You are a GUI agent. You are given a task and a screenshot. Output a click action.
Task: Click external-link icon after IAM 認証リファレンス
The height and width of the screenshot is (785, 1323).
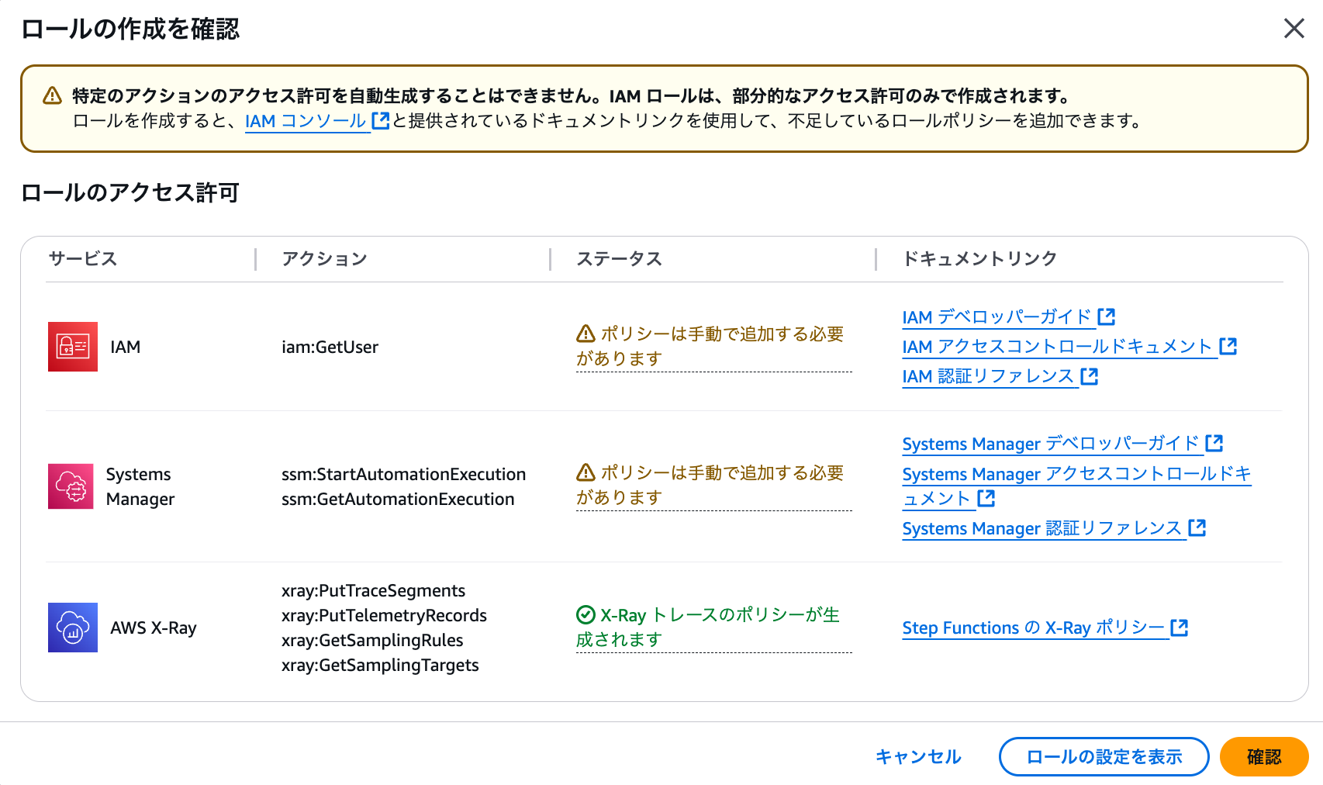point(1089,375)
